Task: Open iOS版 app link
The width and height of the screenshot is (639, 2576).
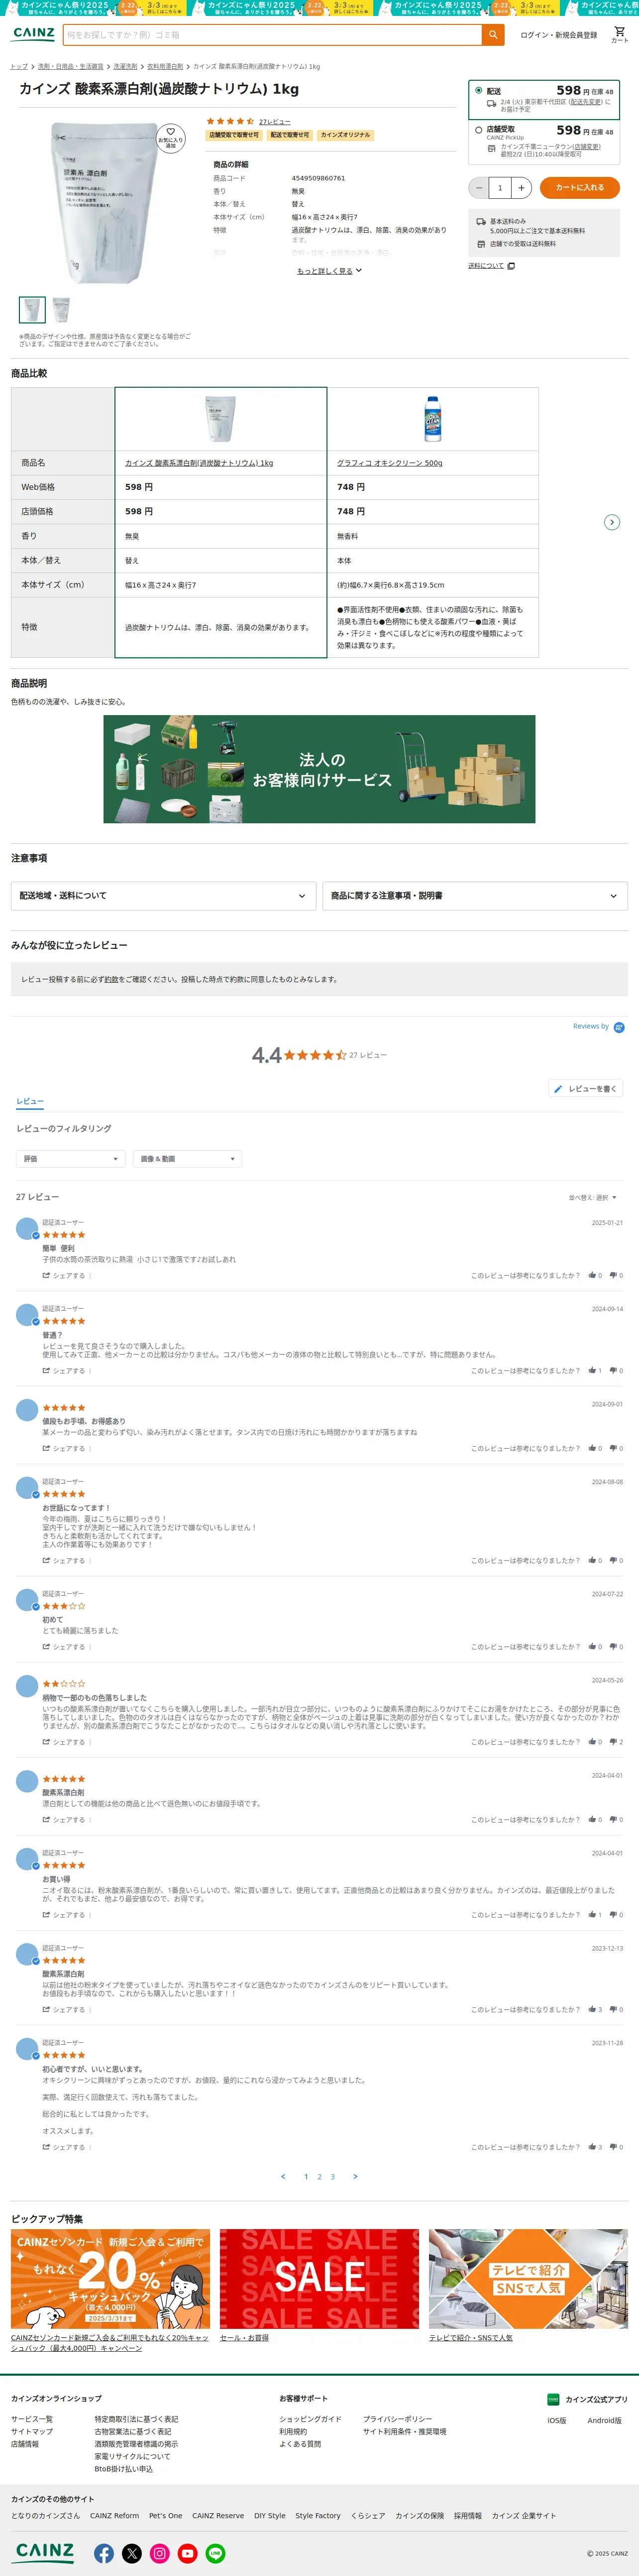Action: click(x=556, y=2420)
